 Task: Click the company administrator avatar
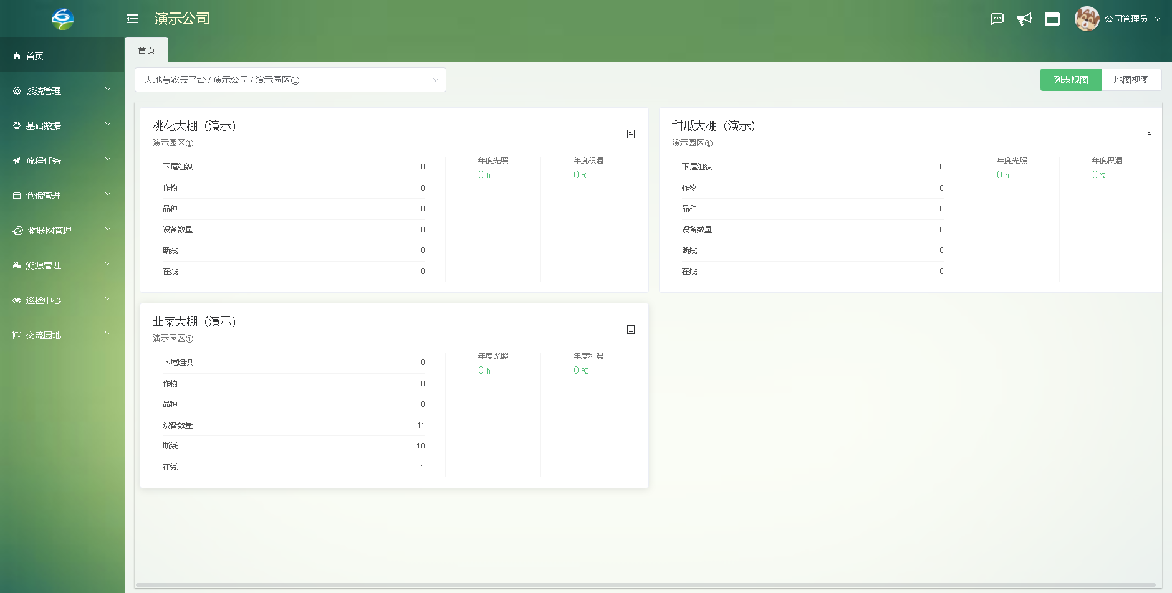[x=1087, y=19]
